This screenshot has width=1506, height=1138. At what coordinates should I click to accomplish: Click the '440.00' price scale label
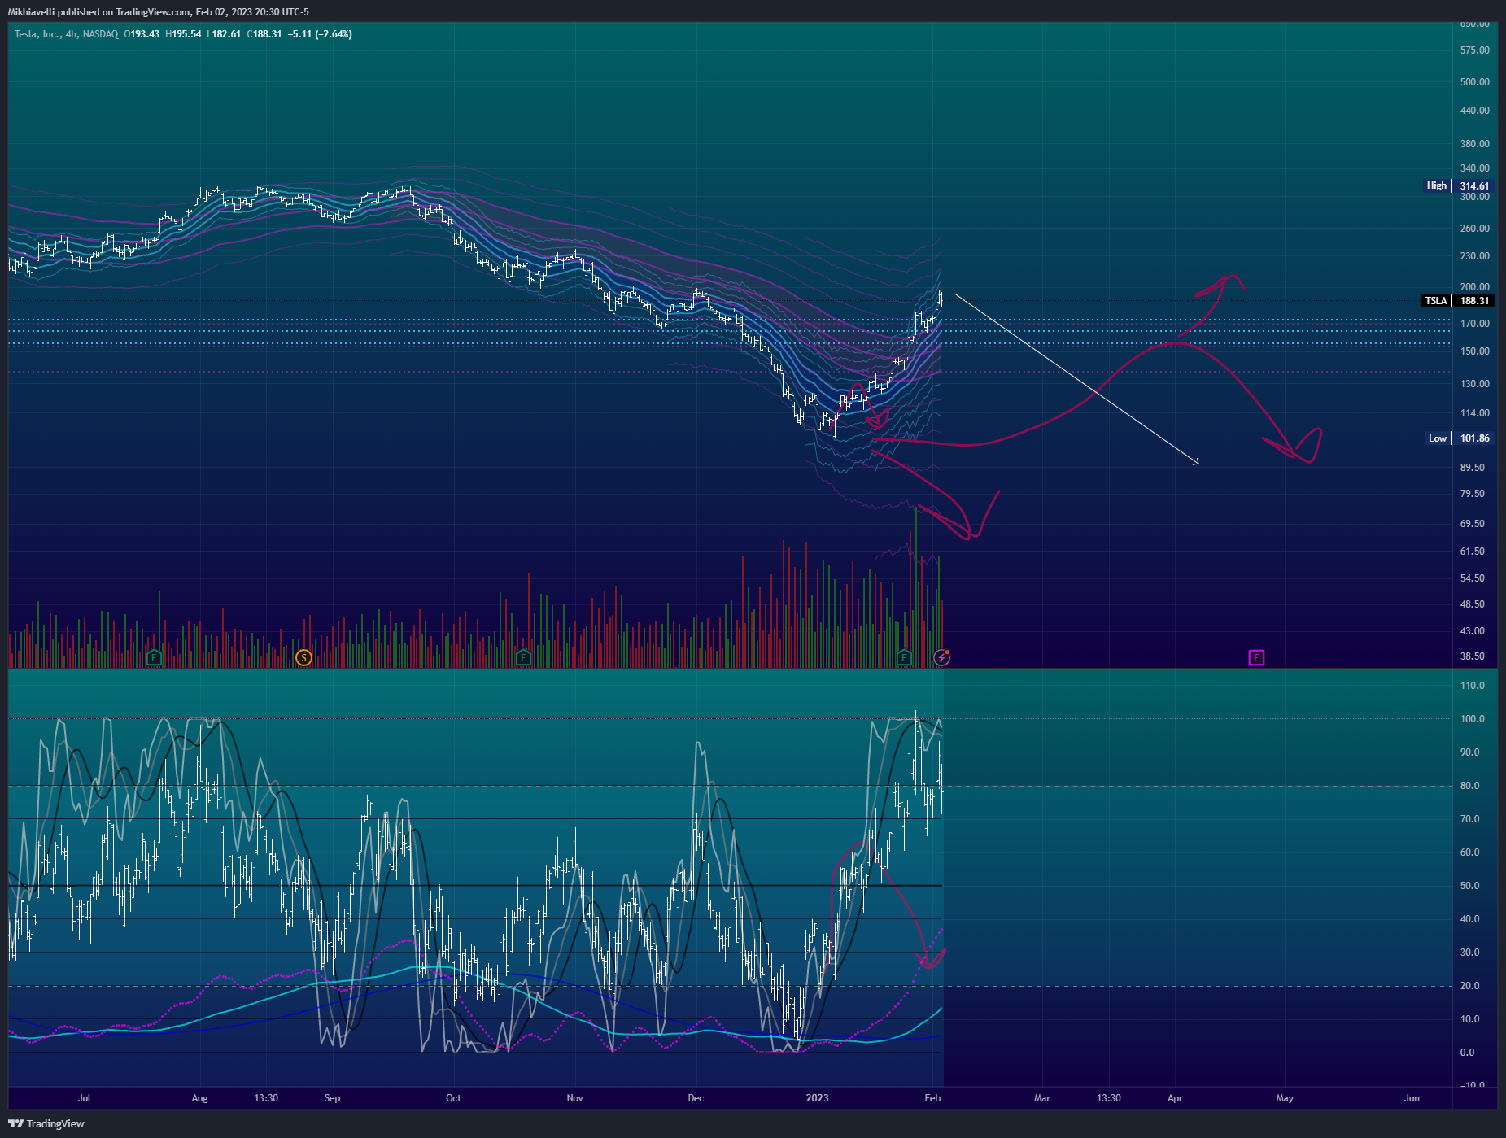tap(1474, 111)
